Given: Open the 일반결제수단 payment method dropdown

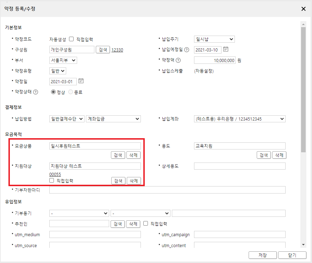Looking at the screenshot, I should coord(67,119).
